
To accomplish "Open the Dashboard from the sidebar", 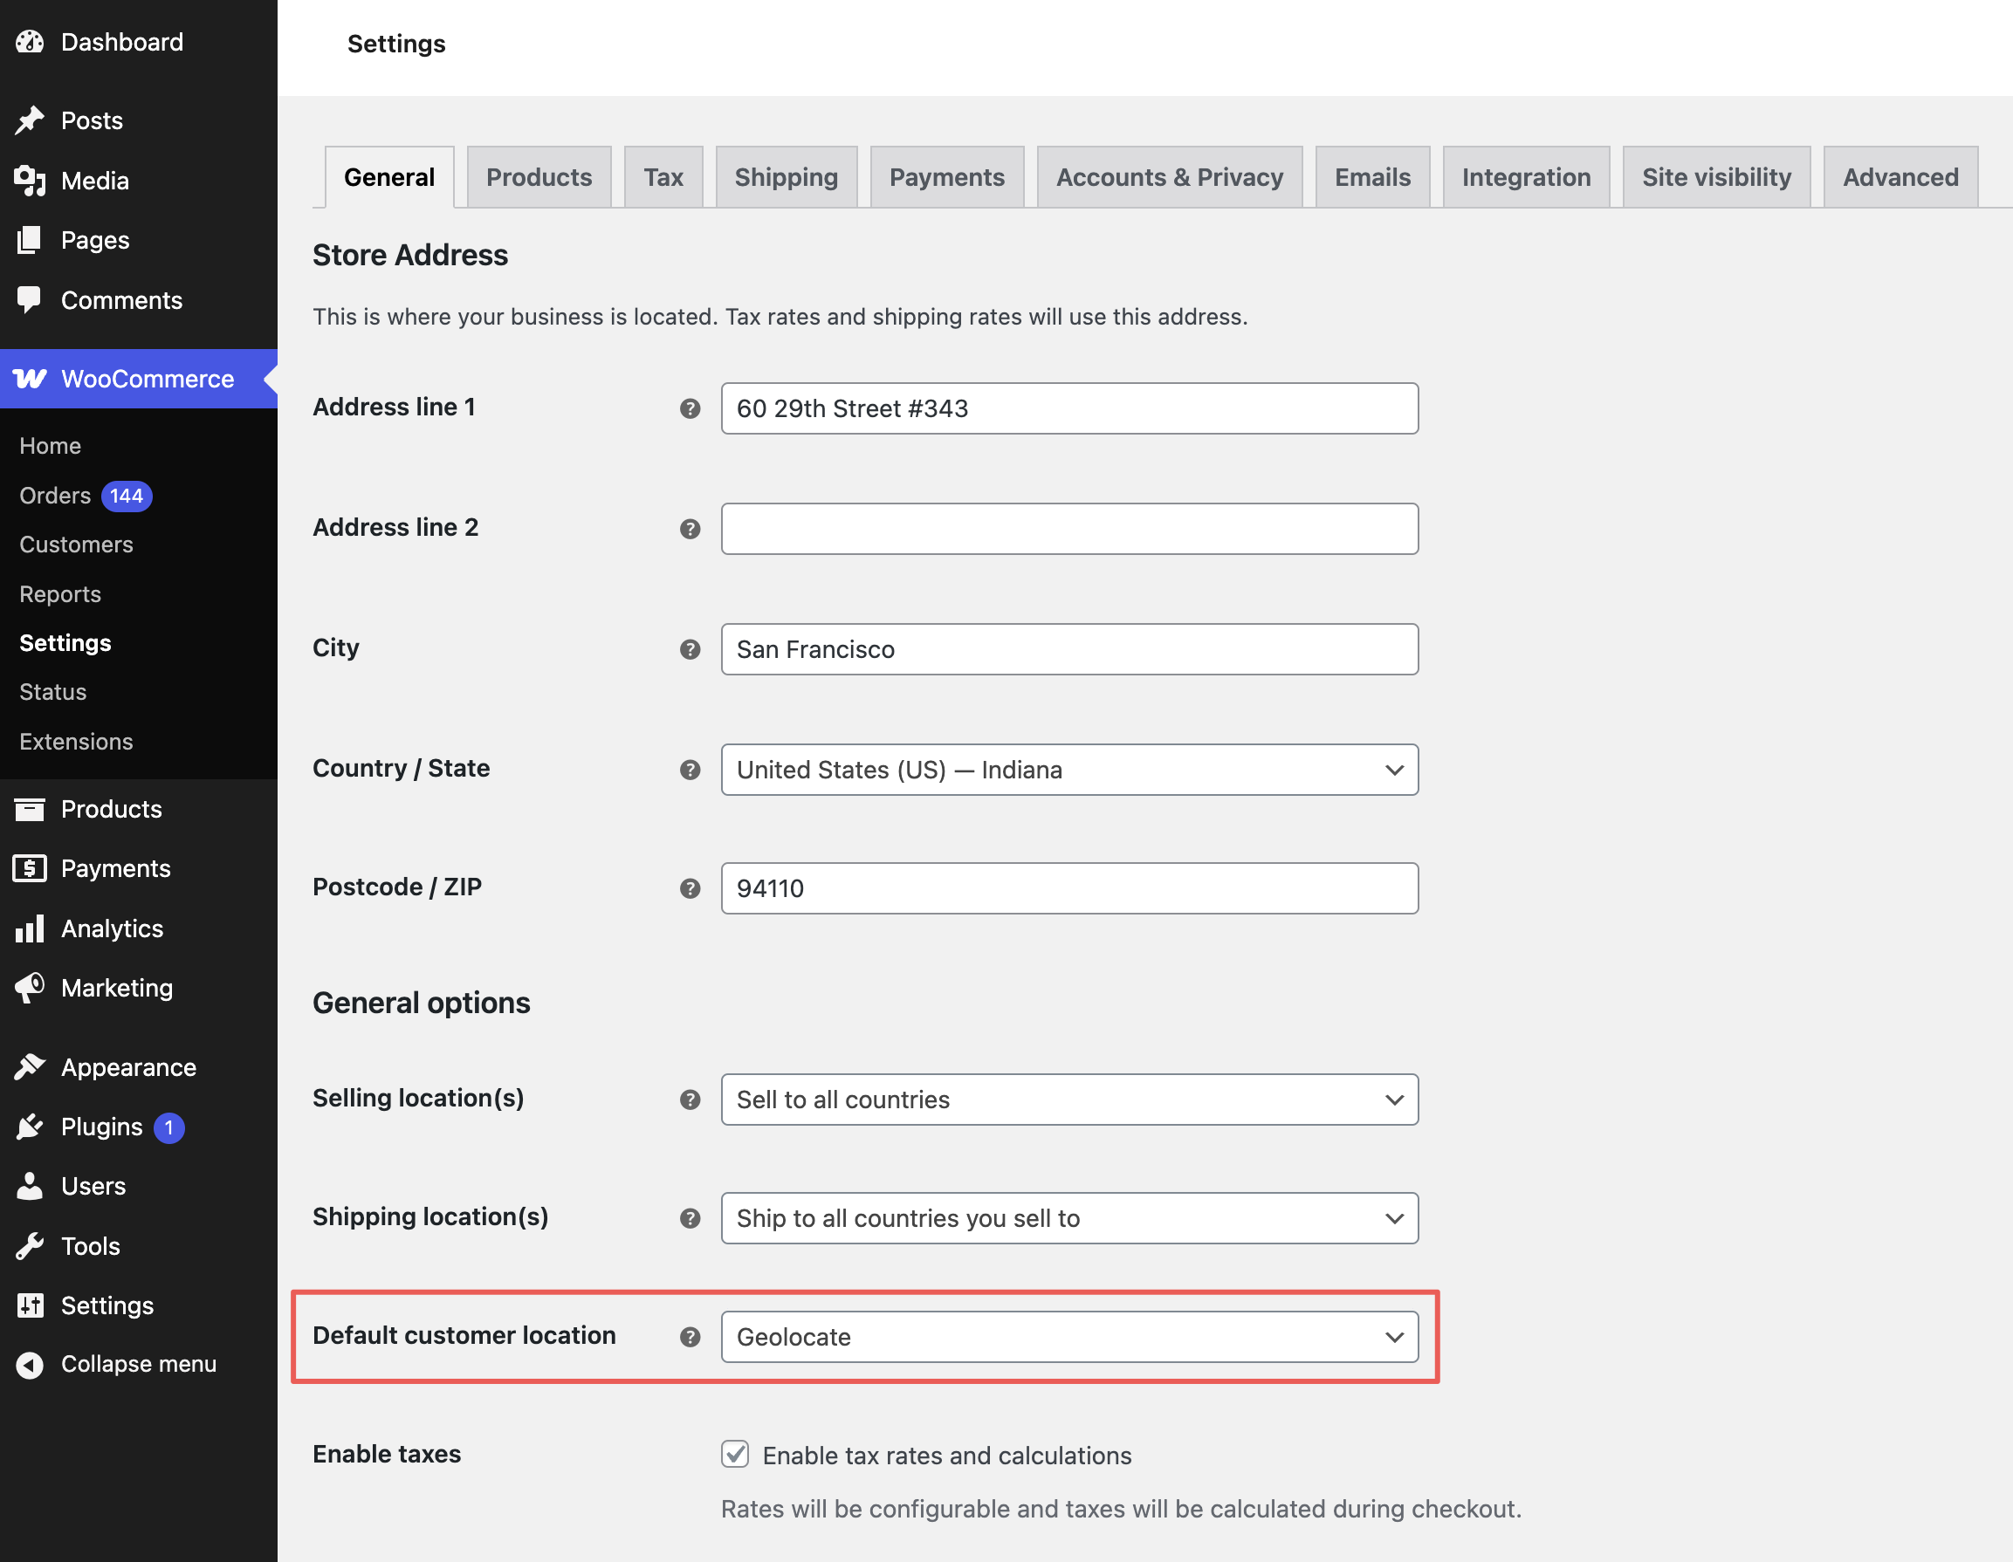I will (31, 40).
